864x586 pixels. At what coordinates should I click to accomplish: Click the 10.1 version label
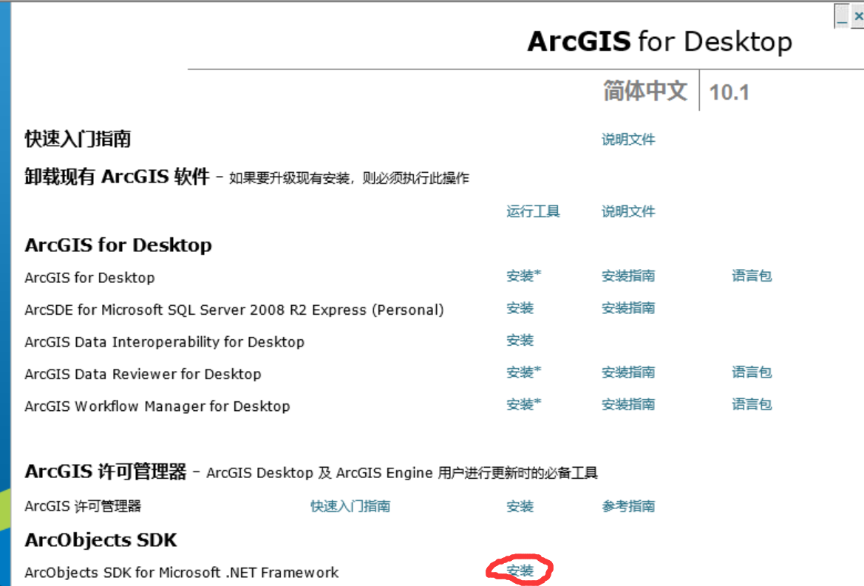click(x=729, y=92)
